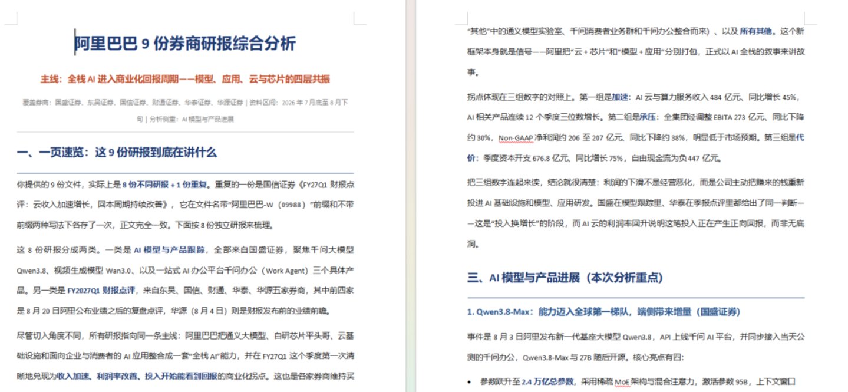Click the words "Work Agent" in parentheses
The image size is (848, 392).
[286, 271]
